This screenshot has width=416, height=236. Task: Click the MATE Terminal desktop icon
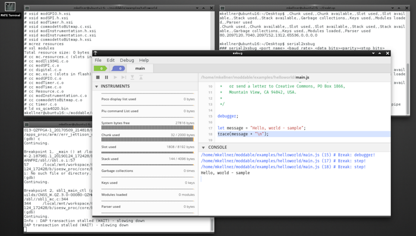coord(10,10)
